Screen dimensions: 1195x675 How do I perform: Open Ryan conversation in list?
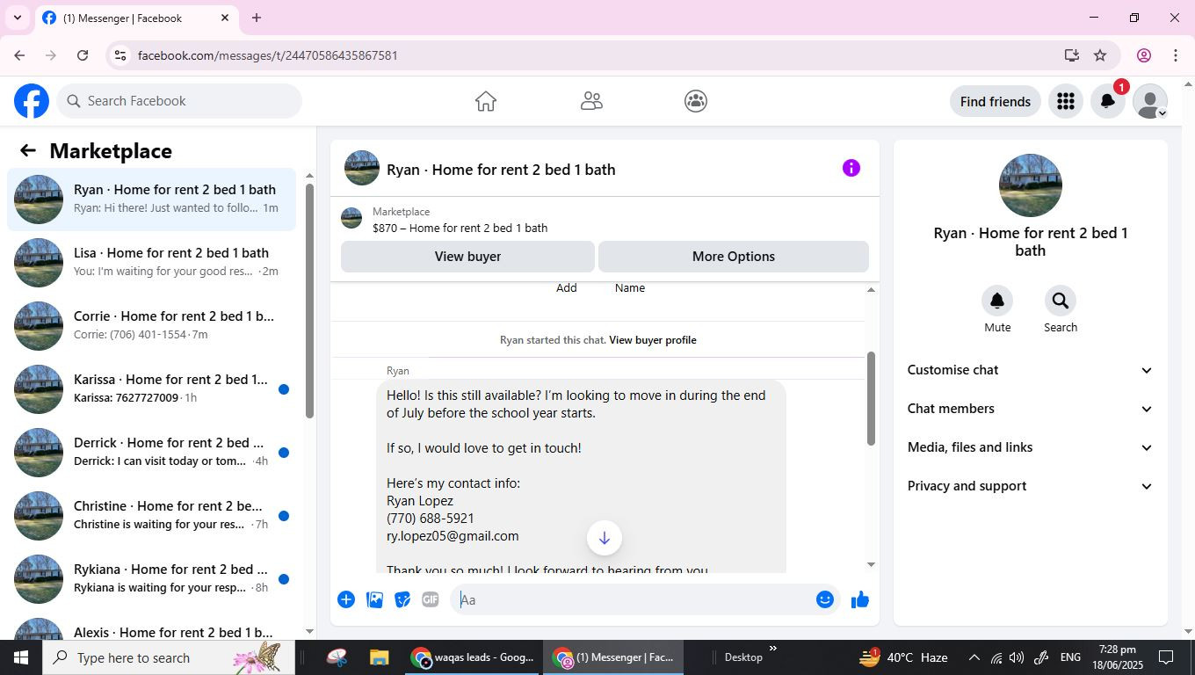click(151, 200)
